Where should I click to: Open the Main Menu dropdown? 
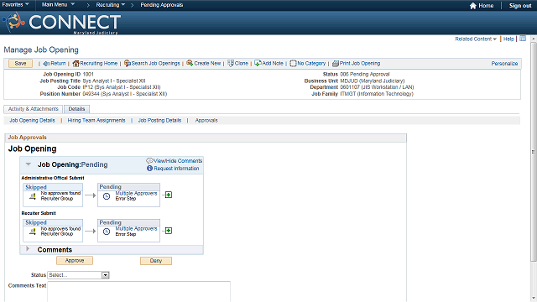coord(58,5)
